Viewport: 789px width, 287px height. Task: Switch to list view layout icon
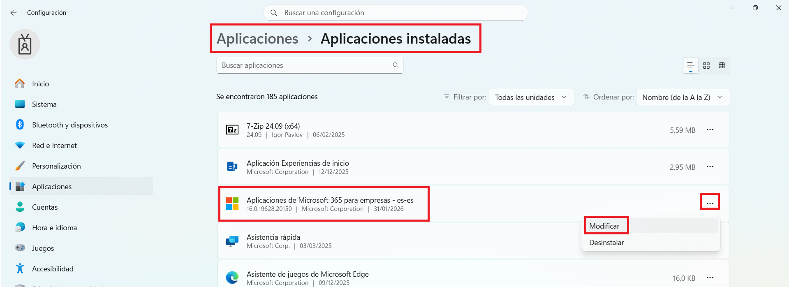pyautogui.click(x=690, y=65)
